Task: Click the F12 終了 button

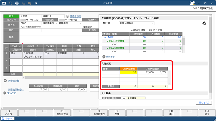Action: pyautogui.click(x=207, y=113)
